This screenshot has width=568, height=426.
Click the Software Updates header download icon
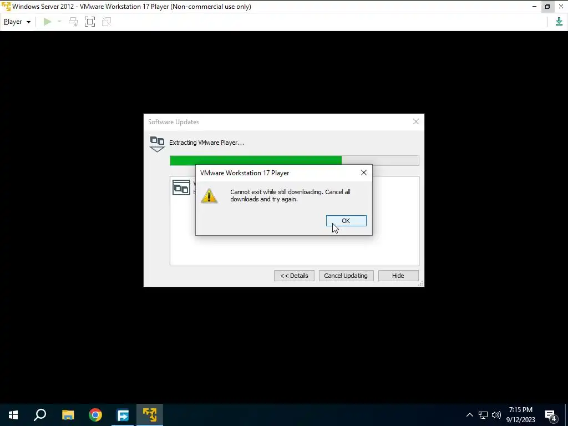tap(157, 144)
